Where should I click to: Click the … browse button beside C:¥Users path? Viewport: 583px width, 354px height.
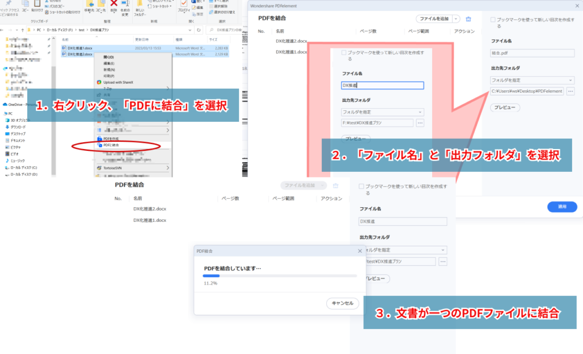[570, 91]
